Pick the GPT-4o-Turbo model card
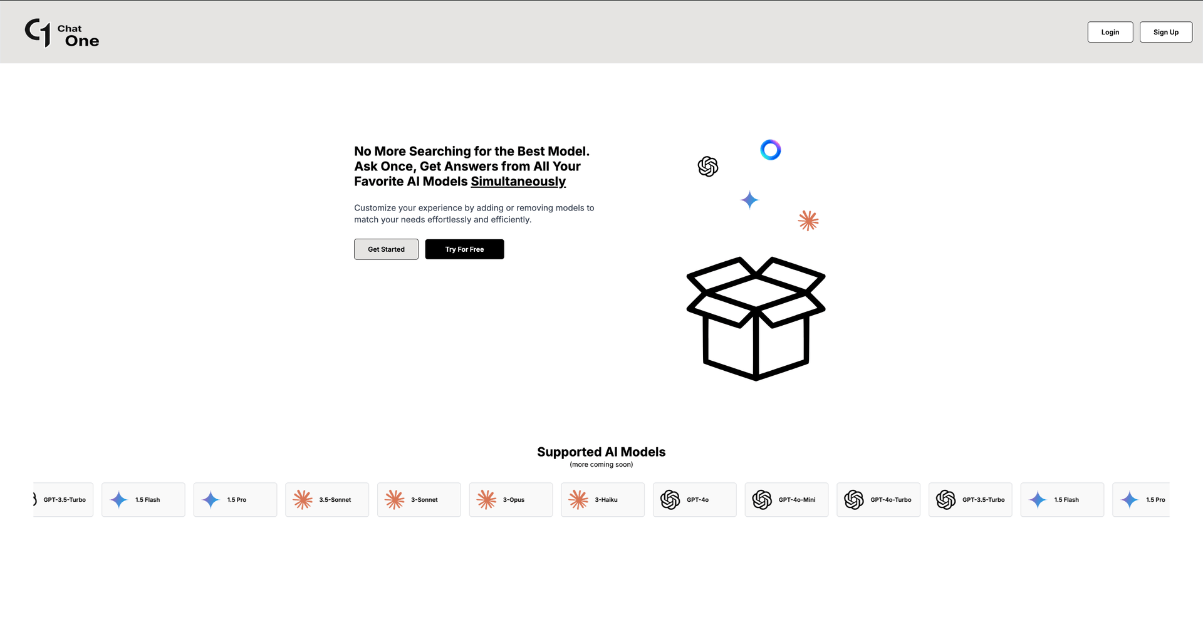This screenshot has height=617, width=1203. [x=878, y=500]
